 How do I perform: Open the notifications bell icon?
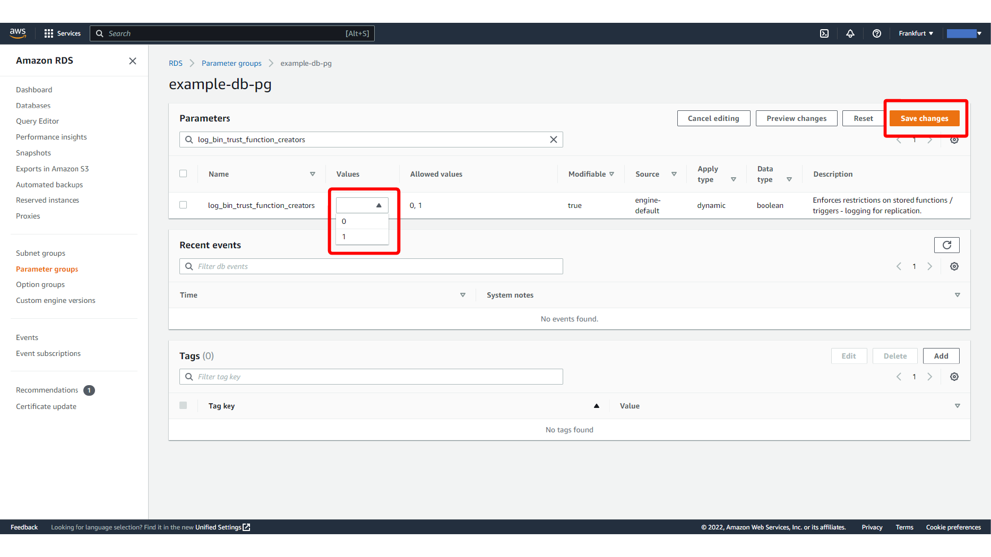[850, 33]
